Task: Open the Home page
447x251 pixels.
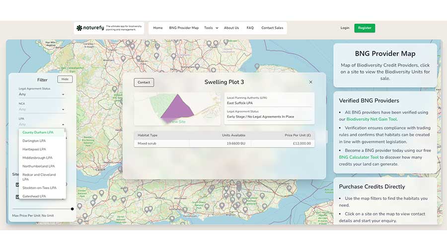Action: tap(157, 28)
